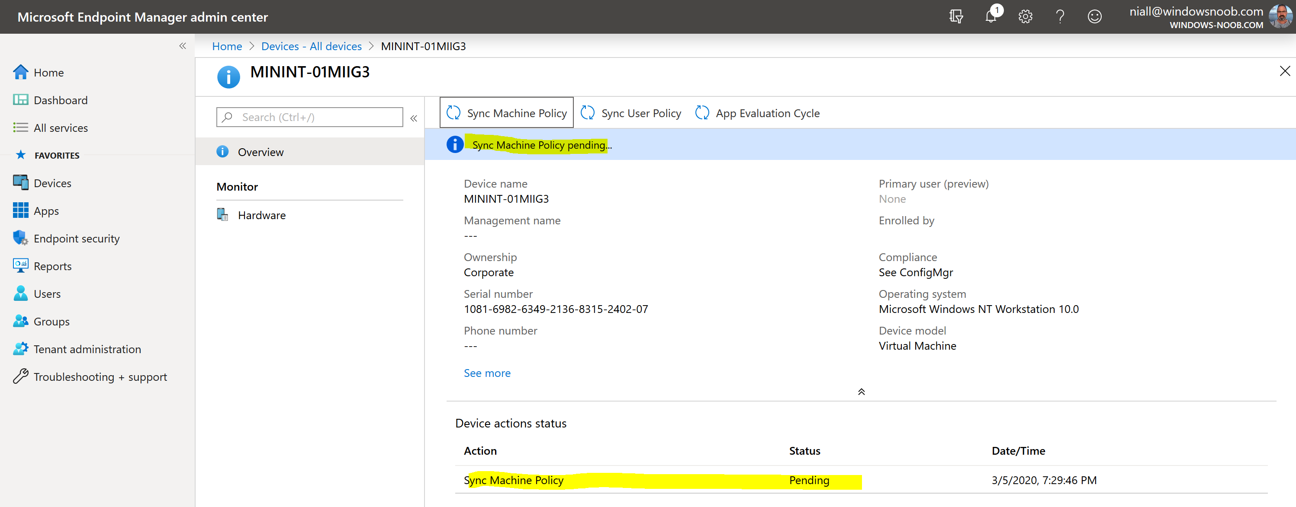
Task: Click the Search (Ctrl+/) field
Action: (309, 117)
